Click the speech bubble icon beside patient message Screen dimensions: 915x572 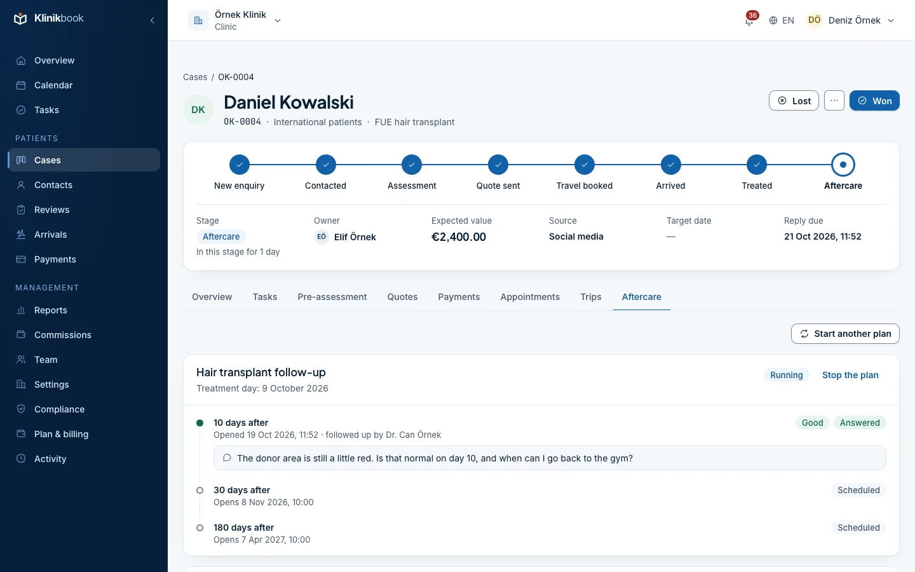pos(227,458)
